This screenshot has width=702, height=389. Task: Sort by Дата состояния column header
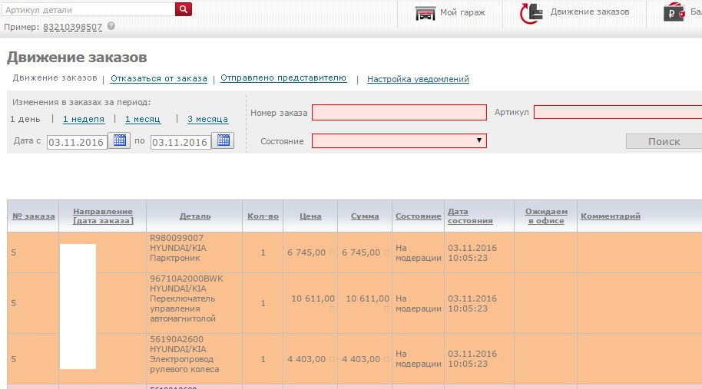pos(470,216)
